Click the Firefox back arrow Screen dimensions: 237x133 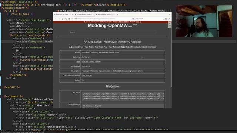click(56, 19)
